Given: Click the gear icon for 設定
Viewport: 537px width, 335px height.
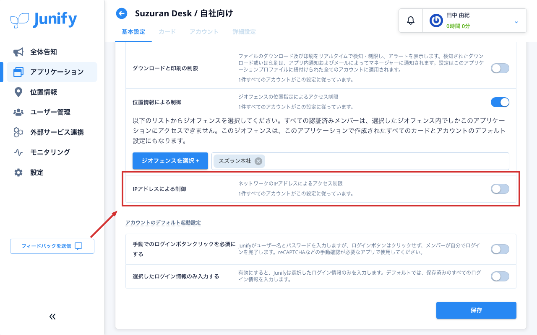Looking at the screenshot, I should tap(18, 173).
